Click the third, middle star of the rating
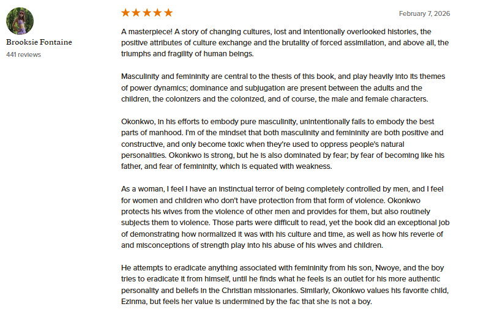This screenshot has height=312, width=478. click(x=147, y=13)
